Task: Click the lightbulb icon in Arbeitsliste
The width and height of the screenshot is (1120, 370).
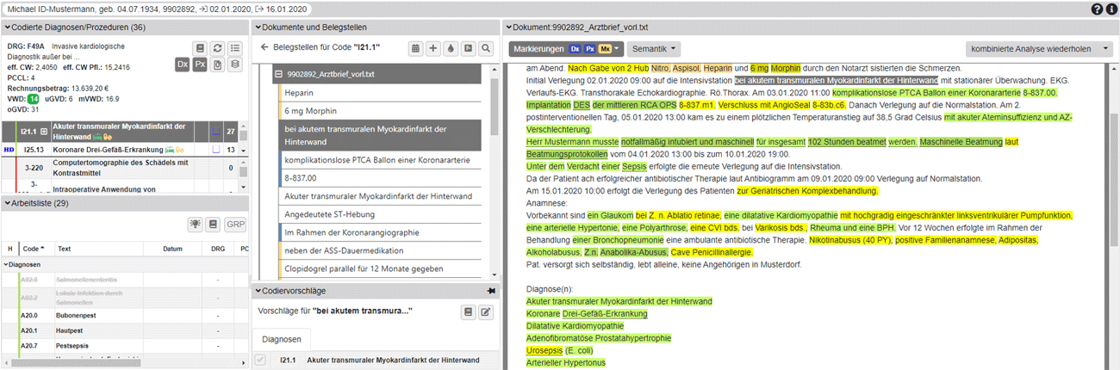Action: [196, 224]
